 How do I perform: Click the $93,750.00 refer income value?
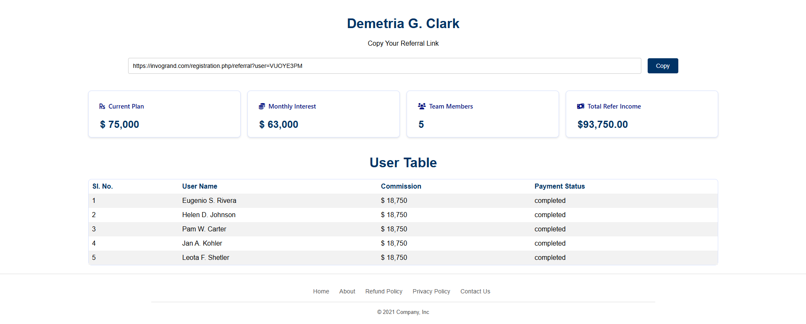(x=603, y=124)
